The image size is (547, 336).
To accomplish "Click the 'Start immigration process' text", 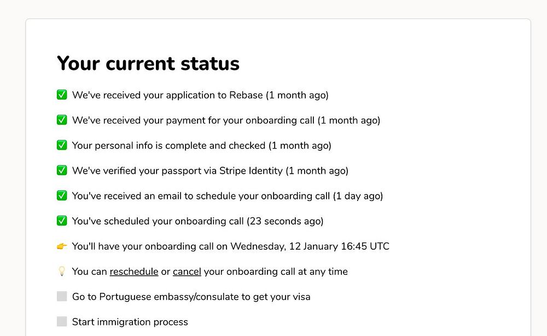I will click(x=130, y=322).
